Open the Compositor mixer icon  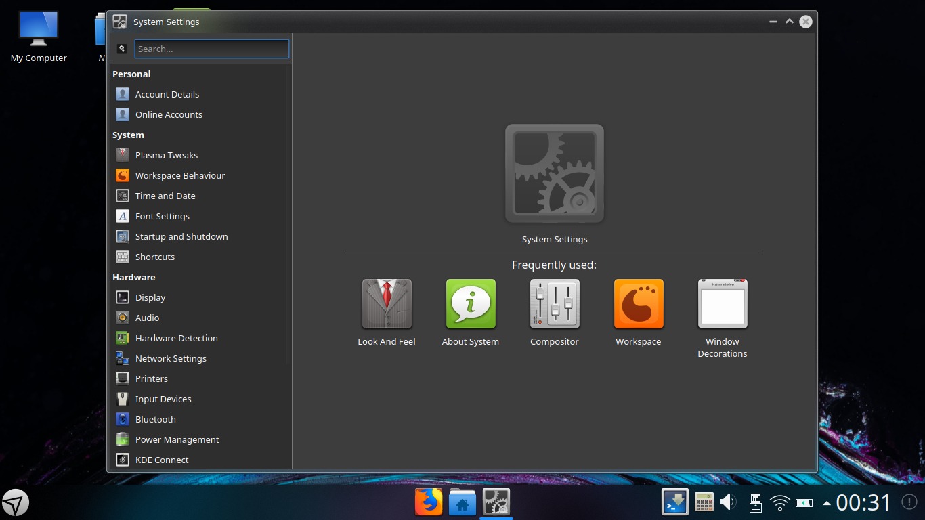555,304
